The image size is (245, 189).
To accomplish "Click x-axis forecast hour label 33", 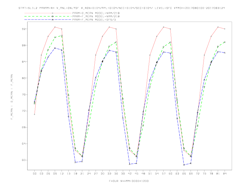I will click(x=109, y=174).
